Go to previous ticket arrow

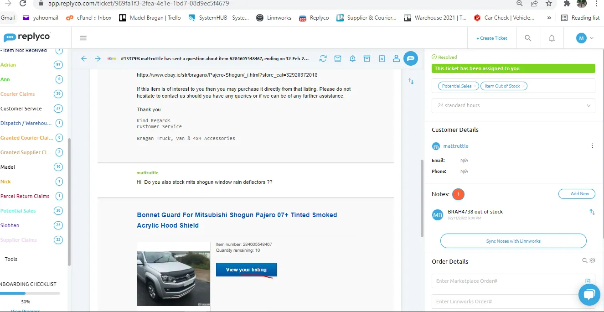84,58
